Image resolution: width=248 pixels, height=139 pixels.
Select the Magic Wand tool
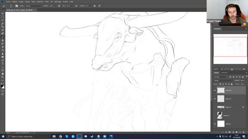3,24
